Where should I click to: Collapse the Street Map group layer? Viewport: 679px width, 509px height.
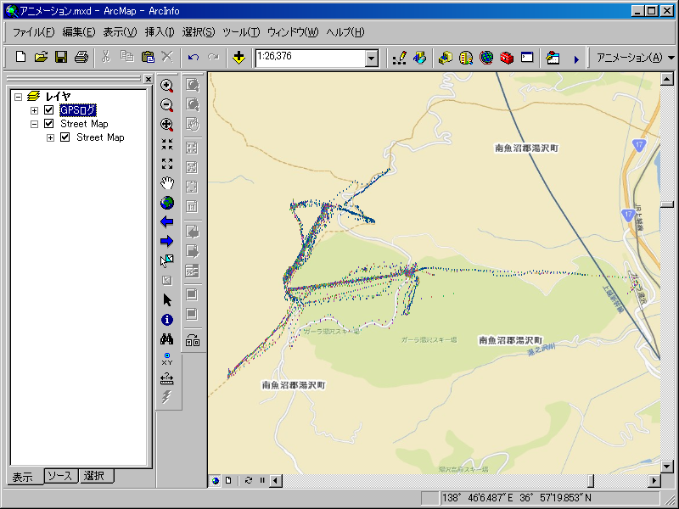(34, 124)
